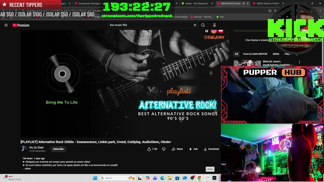Select 'From DJ DAN GRIFFER' filter chip
324x182 pixels.
255,54
